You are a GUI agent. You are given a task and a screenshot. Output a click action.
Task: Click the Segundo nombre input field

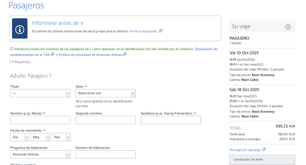pyautogui.click(x=106, y=120)
